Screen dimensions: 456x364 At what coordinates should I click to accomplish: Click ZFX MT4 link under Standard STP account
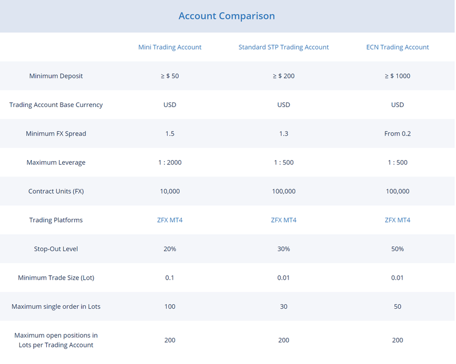click(283, 220)
